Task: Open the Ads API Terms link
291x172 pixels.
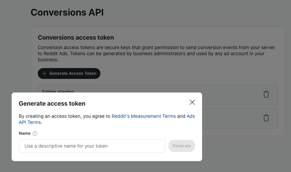Action: [107, 119]
